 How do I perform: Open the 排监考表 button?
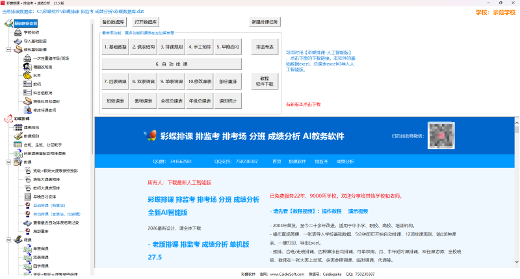tap(265, 47)
